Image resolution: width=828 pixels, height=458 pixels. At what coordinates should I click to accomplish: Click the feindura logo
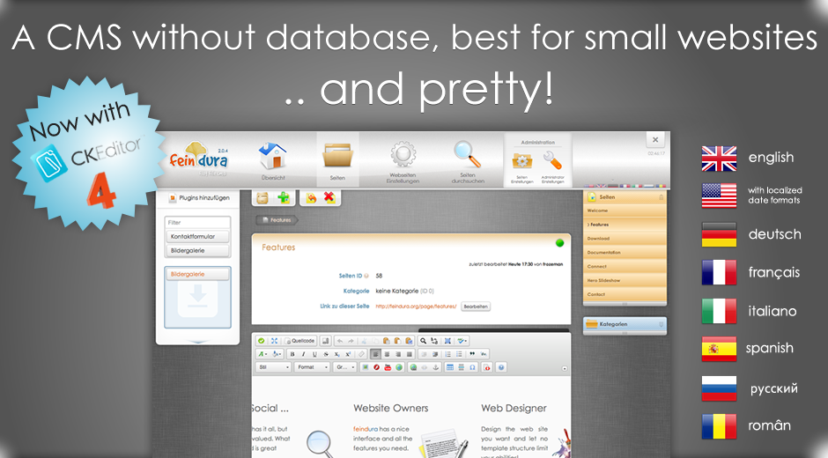(198, 158)
